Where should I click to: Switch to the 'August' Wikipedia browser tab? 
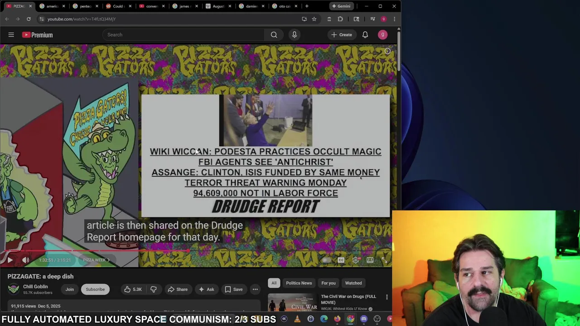(217, 6)
